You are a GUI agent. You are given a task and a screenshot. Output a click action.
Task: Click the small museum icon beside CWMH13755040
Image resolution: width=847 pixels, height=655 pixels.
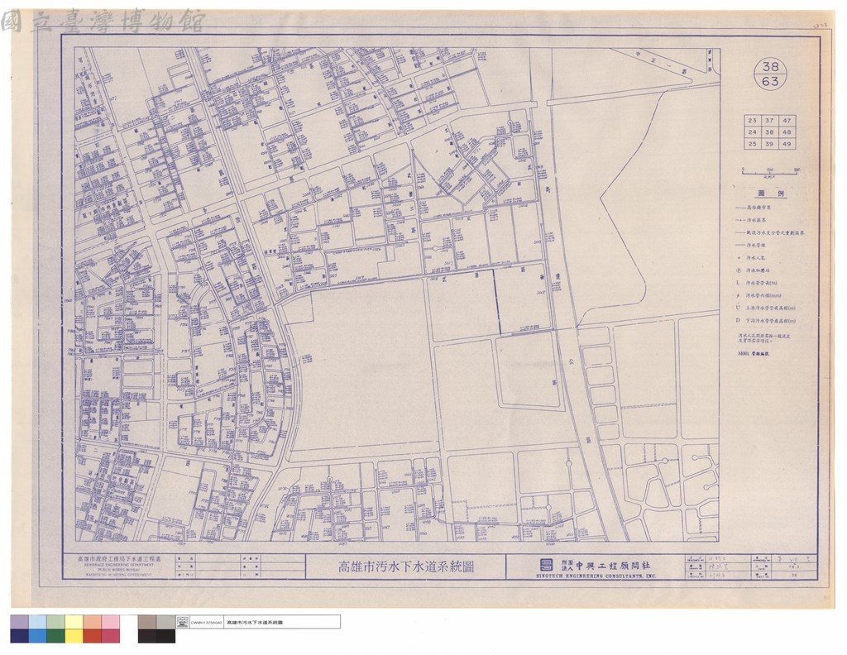pyautogui.click(x=183, y=623)
